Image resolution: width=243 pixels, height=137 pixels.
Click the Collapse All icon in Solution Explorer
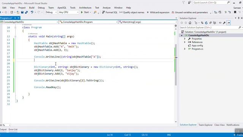click(210, 23)
